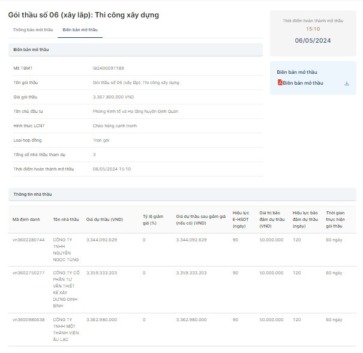This screenshot has height=353, width=363.
Task: Click contractor name Công ty TNHH Nguyễn Ngọc Tùng
Action: tap(66, 249)
